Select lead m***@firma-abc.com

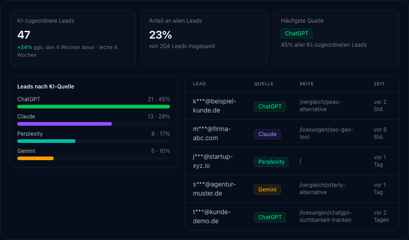pyautogui.click(x=212, y=133)
